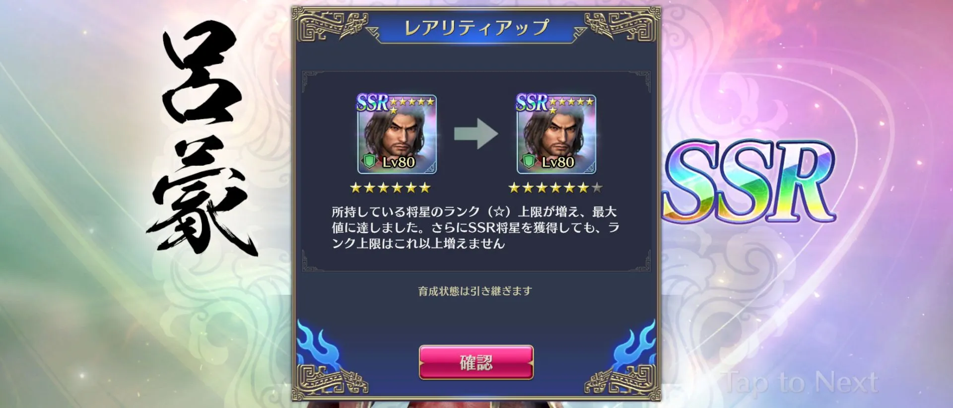
Task: Click the レアリティアップ title banner
Action: coord(476,27)
